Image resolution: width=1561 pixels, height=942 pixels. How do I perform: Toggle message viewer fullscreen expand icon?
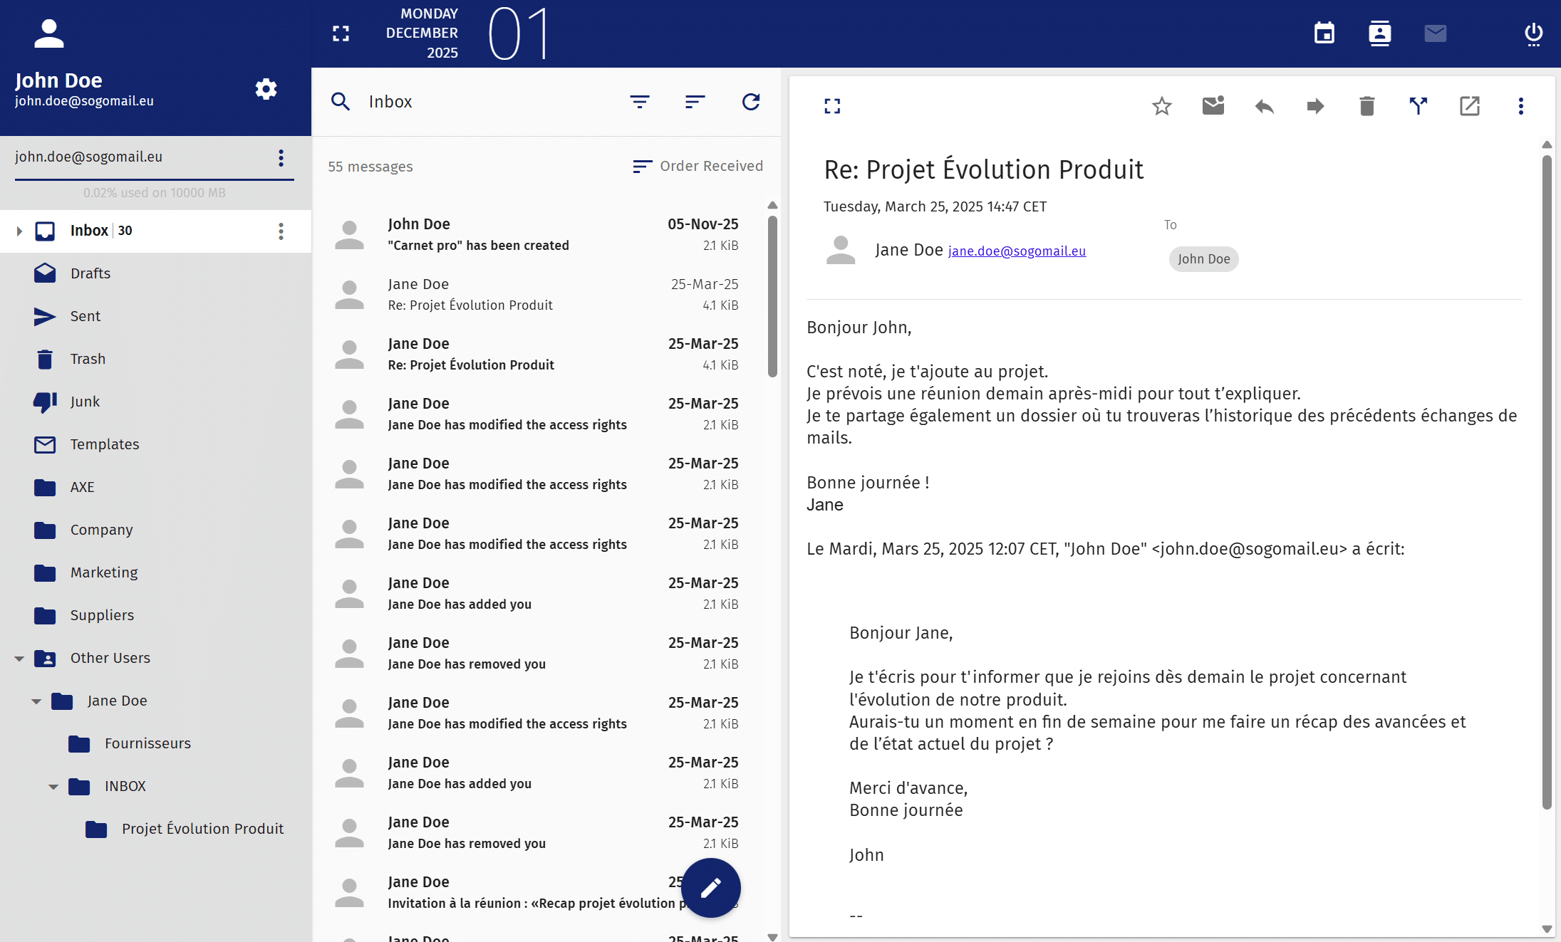click(831, 106)
